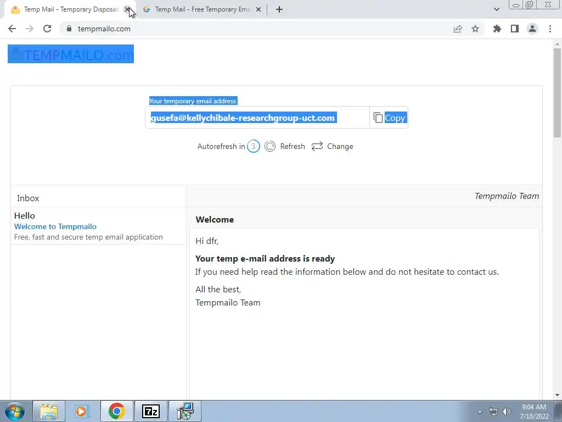This screenshot has height=422, width=562.
Task: Open site info via the lock icon
Action: tap(69, 29)
